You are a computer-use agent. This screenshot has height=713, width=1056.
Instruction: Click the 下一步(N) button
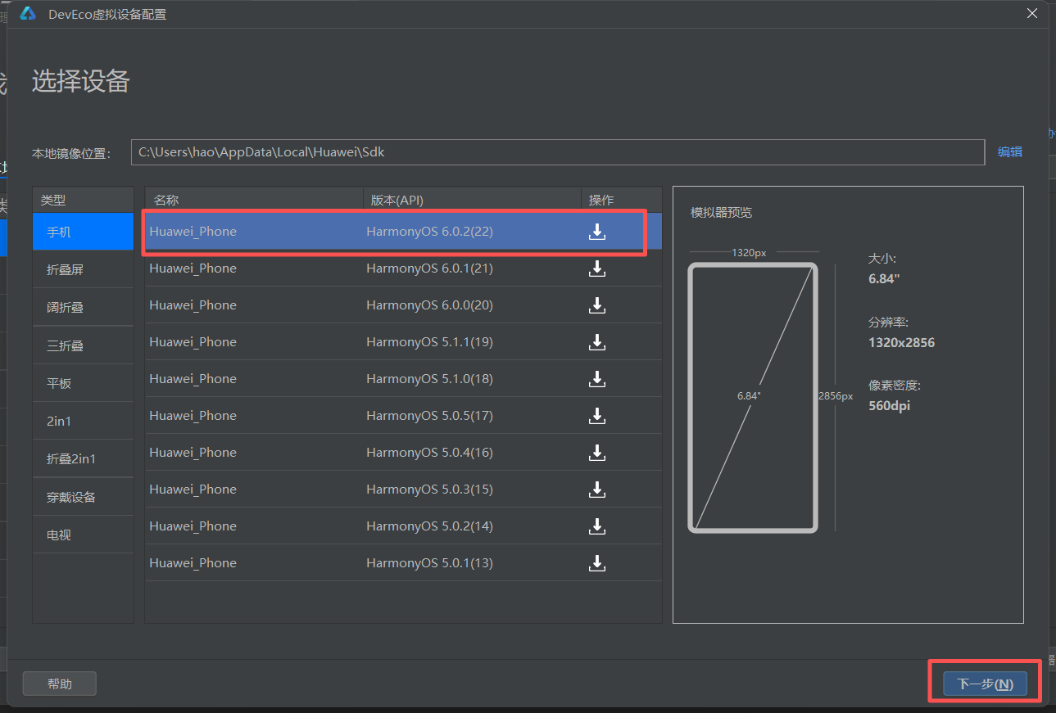[985, 684]
